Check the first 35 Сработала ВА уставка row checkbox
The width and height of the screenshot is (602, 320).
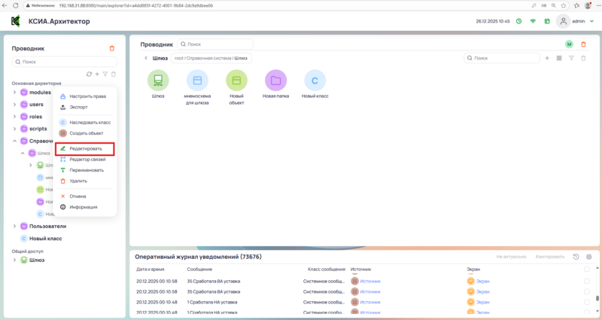(x=587, y=281)
